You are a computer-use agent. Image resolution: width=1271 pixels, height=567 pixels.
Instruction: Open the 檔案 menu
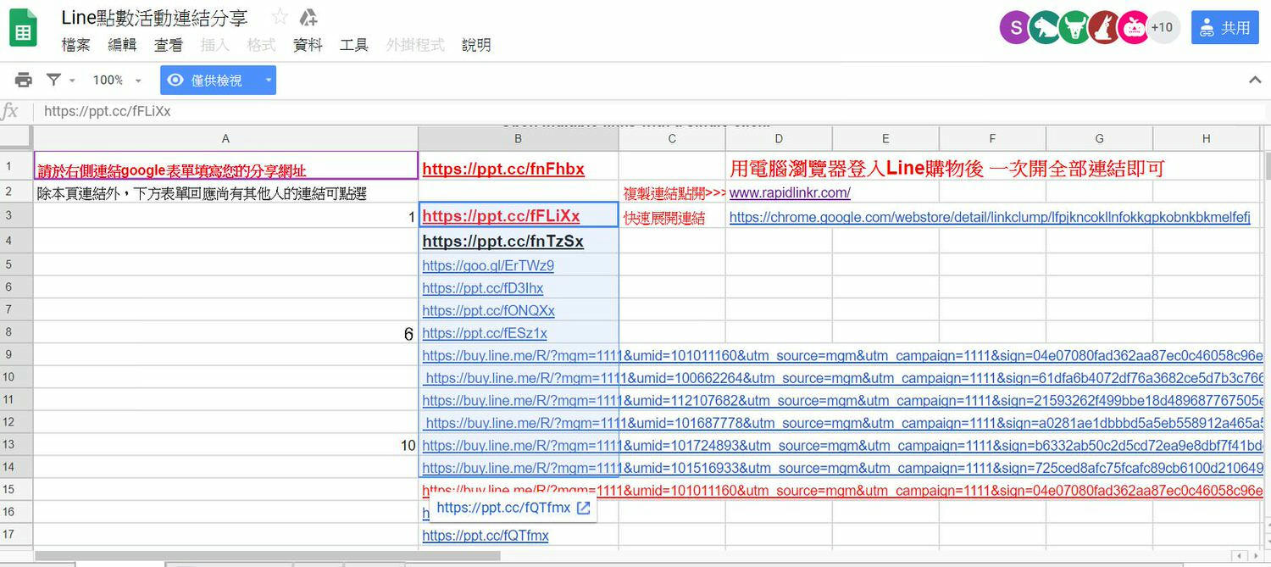point(76,45)
